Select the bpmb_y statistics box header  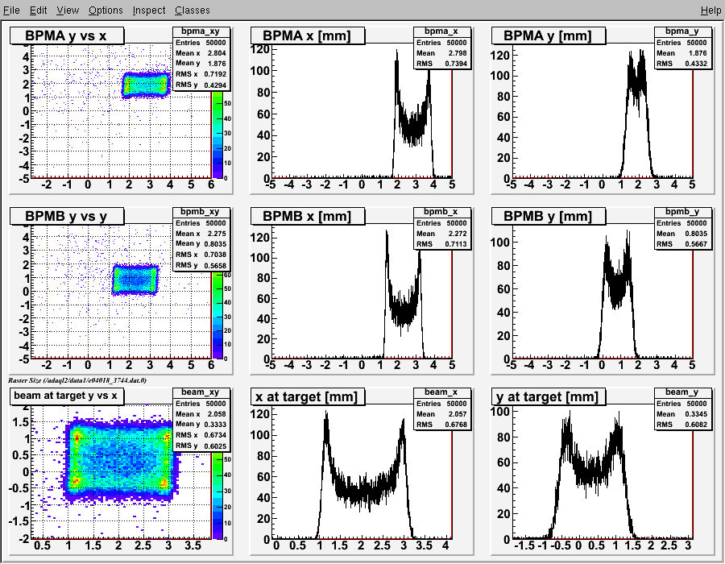pyautogui.click(x=682, y=212)
